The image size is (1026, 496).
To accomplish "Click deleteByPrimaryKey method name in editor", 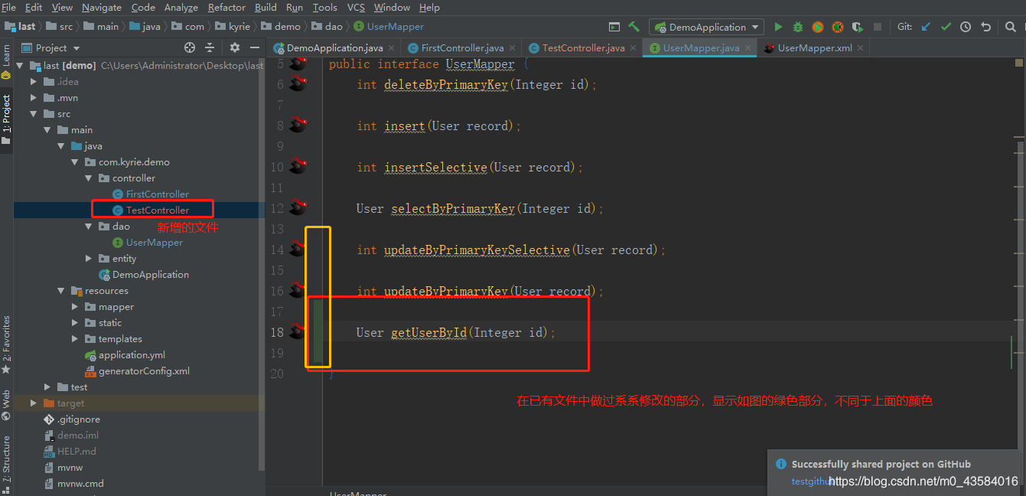I will coord(446,84).
